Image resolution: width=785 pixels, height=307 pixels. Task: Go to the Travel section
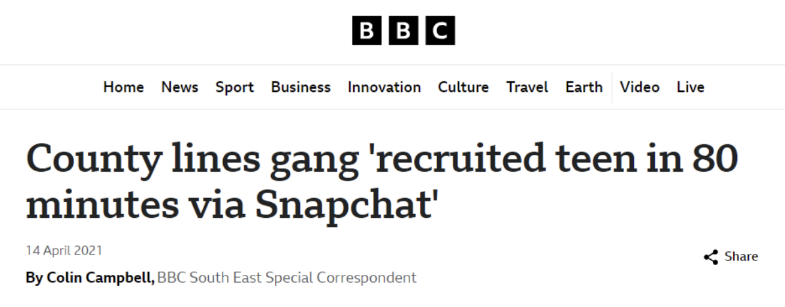tap(527, 87)
